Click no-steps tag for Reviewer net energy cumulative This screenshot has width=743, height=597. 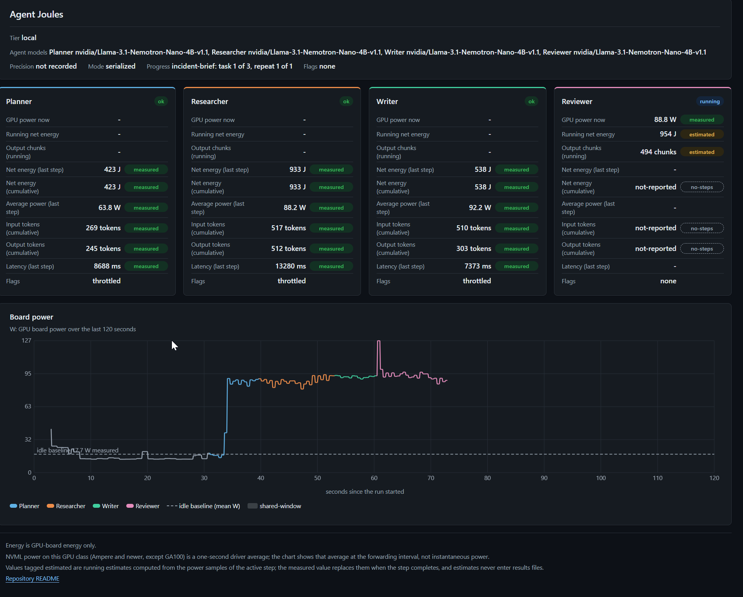pyautogui.click(x=702, y=187)
